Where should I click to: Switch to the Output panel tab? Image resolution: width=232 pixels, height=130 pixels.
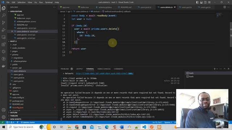(79, 69)
